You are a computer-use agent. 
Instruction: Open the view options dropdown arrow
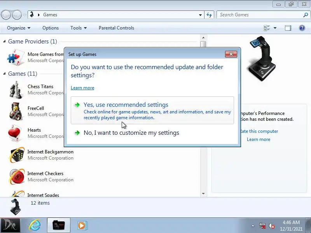tap(275, 28)
